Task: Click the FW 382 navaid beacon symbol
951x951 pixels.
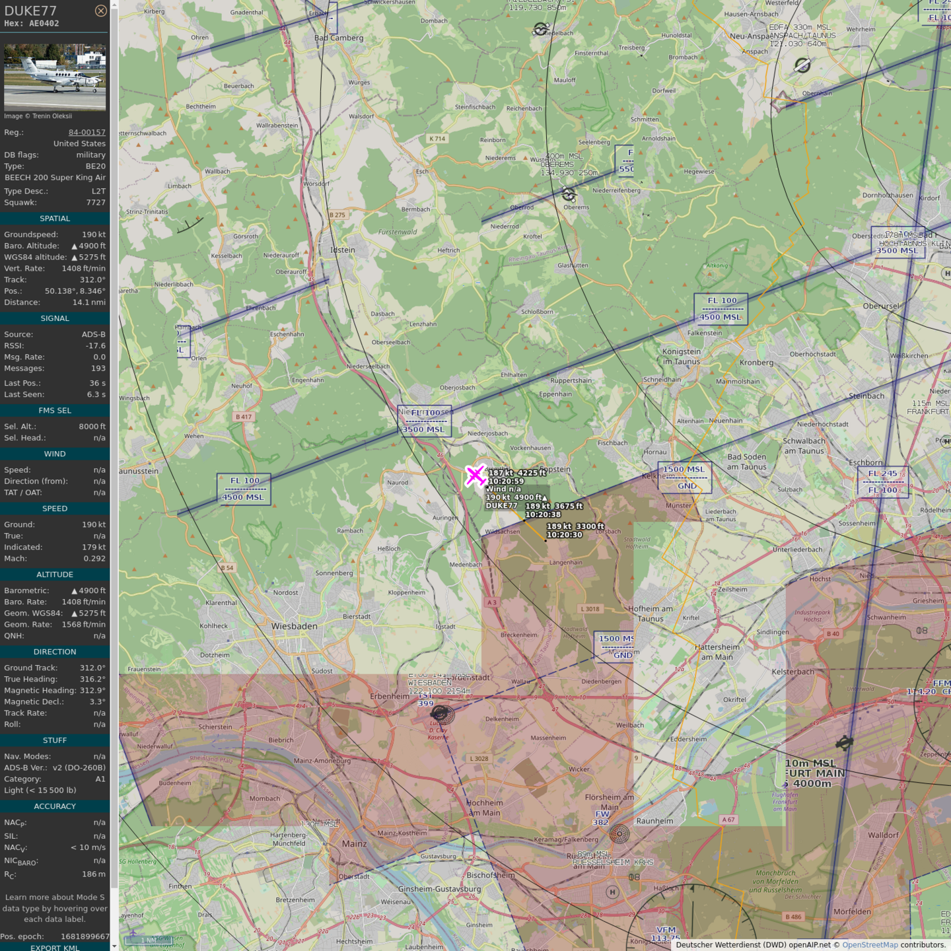Action: pyautogui.click(x=619, y=834)
